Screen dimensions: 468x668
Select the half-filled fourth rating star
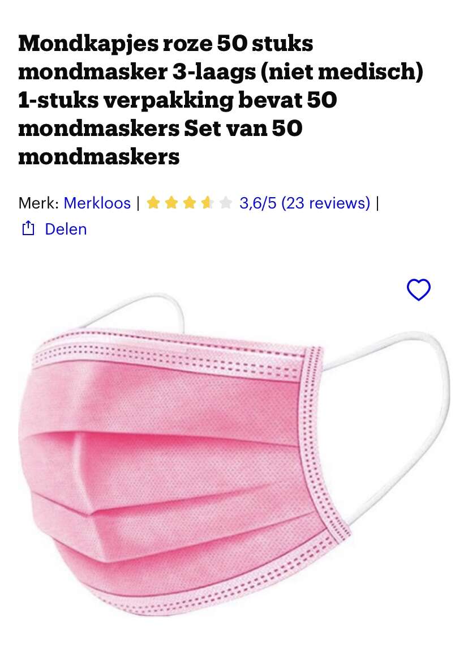click(208, 203)
